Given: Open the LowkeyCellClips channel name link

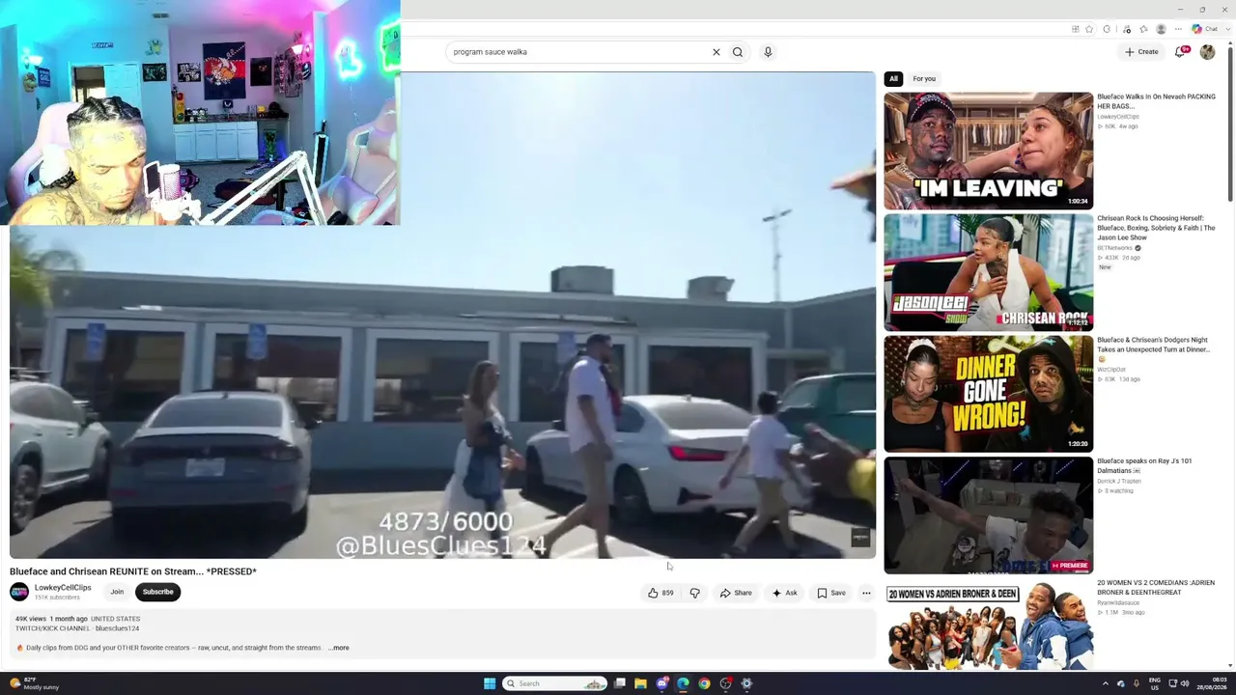Looking at the screenshot, I should [x=63, y=588].
